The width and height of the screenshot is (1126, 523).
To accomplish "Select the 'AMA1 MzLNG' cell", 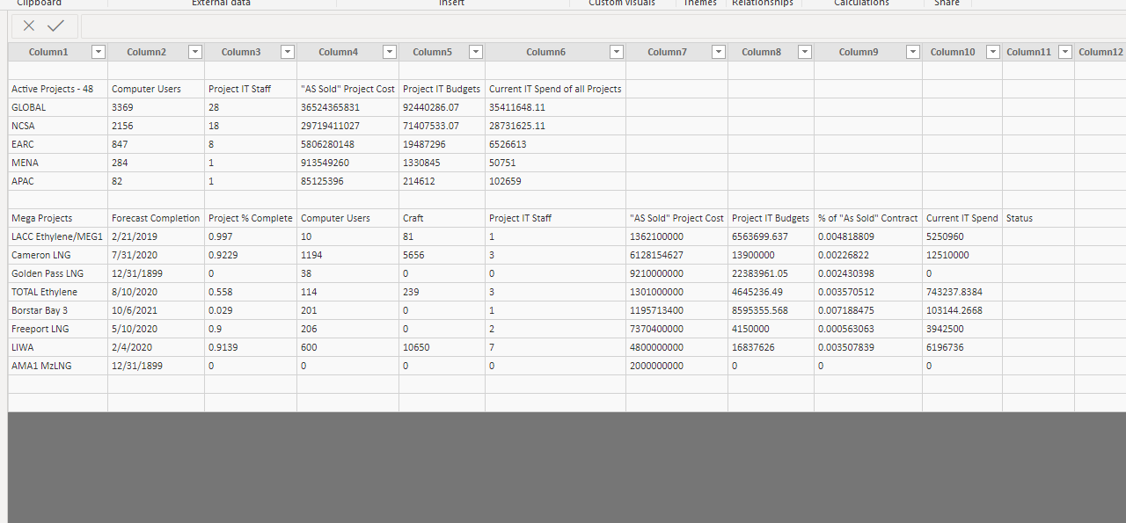I will point(58,366).
